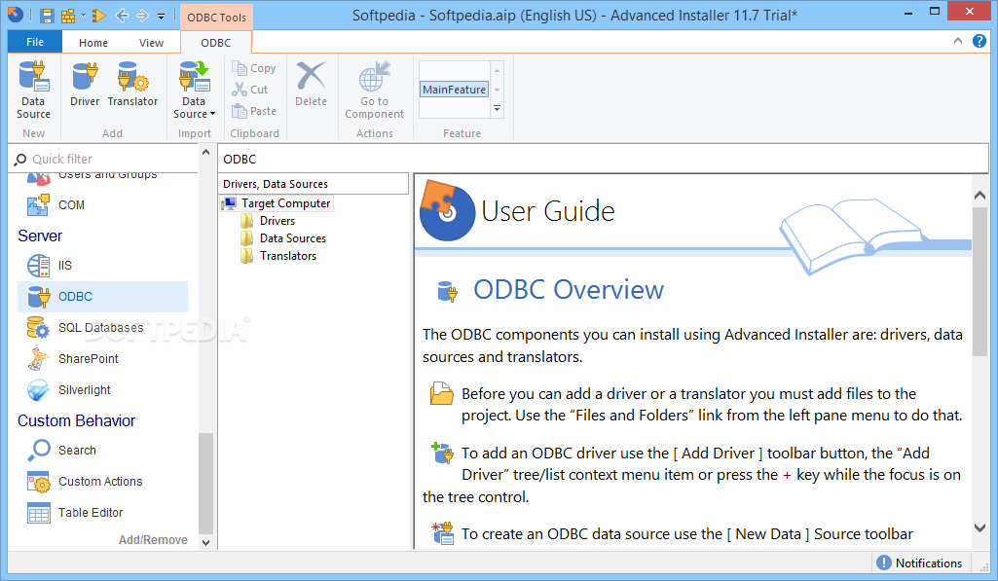Click the Copy command in Clipboard group
The height and width of the screenshot is (581, 998).
click(x=254, y=68)
